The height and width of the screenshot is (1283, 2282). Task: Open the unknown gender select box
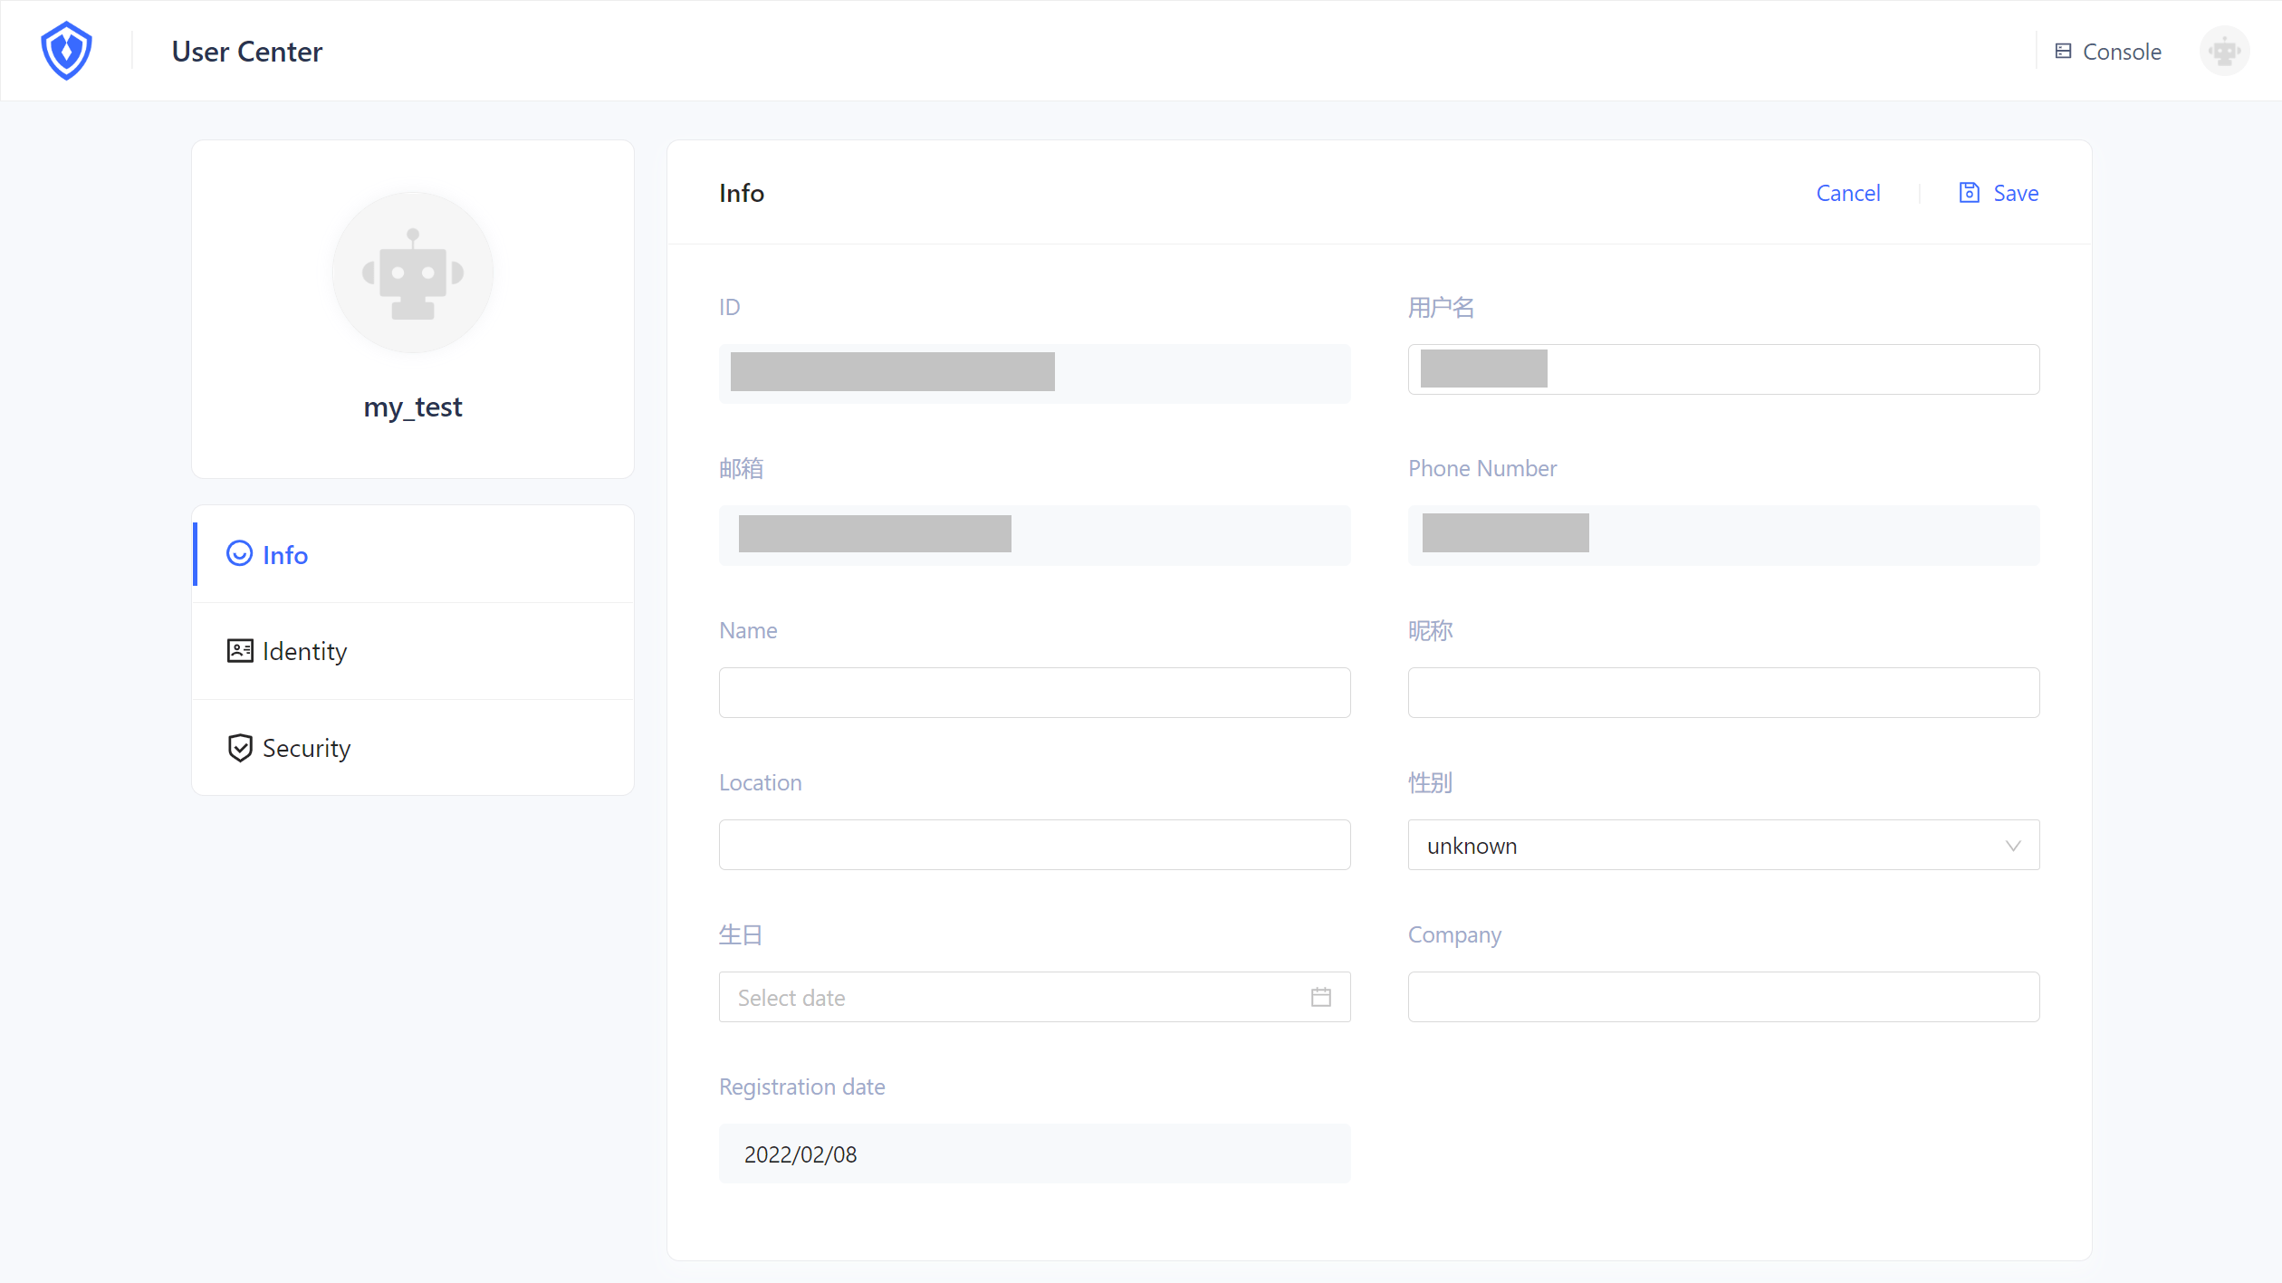click(1702, 846)
